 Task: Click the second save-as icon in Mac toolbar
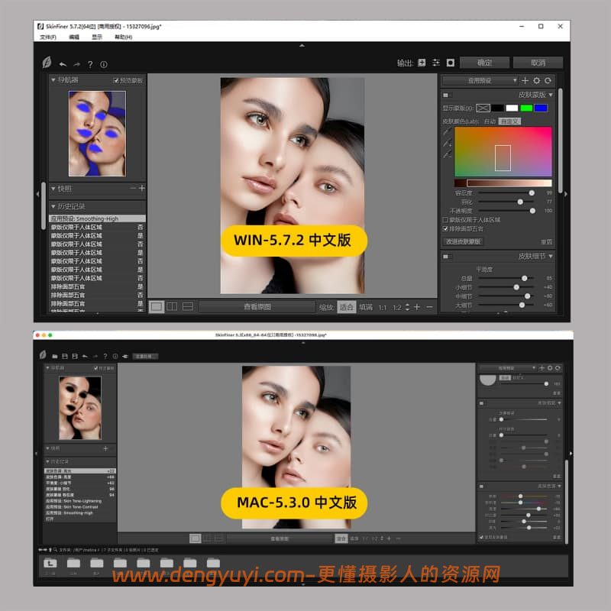75,356
